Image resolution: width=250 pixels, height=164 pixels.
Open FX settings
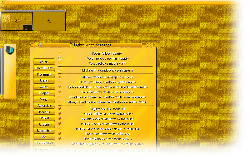[44, 137]
